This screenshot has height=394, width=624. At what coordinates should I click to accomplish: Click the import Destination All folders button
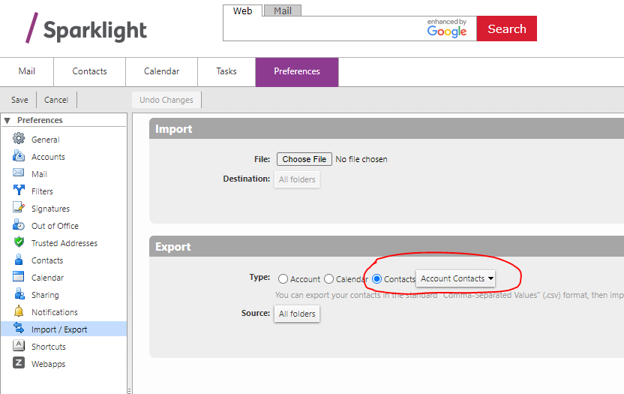click(297, 179)
